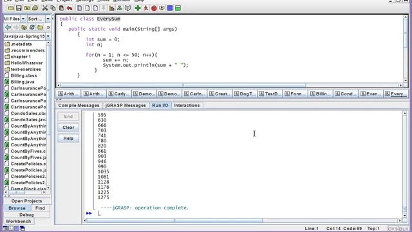Go back with the browser left arrow

coord(8,27)
